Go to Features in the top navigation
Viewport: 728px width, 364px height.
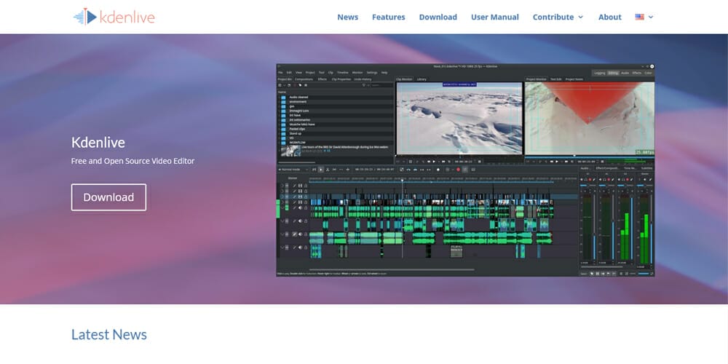[x=388, y=17]
